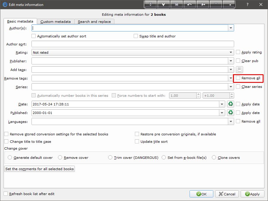The image size is (268, 201).
Task: Check Apply date next to Published field
Action: pos(238,113)
